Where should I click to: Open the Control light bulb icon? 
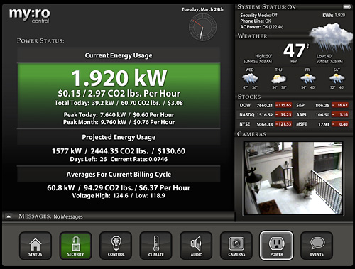pyautogui.click(x=116, y=246)
